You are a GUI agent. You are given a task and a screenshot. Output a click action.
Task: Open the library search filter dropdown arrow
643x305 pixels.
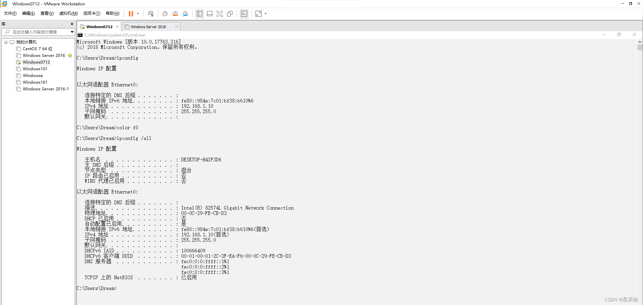pos(72,32)
